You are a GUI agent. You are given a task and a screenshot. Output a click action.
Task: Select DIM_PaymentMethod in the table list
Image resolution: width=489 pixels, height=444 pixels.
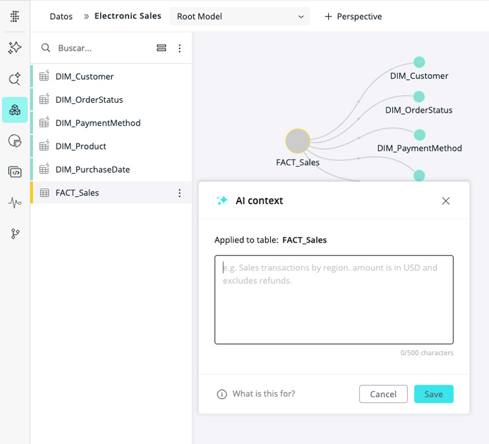(111, 123)
